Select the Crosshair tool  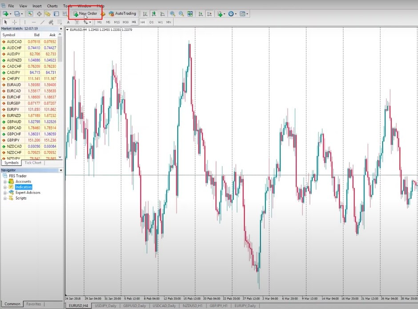pos(15,22)
